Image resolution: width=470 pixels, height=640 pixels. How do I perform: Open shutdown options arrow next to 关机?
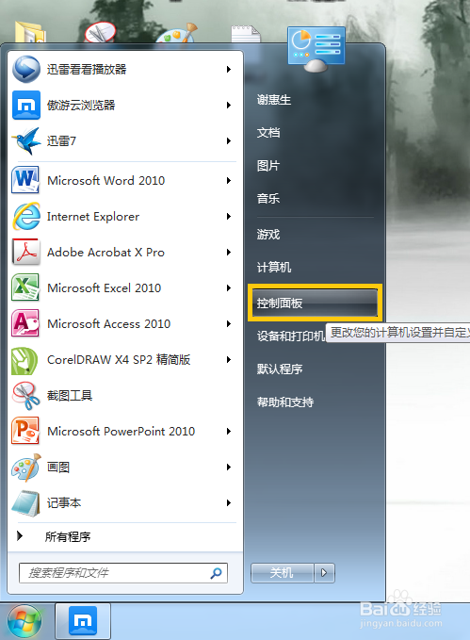[324, 573]
